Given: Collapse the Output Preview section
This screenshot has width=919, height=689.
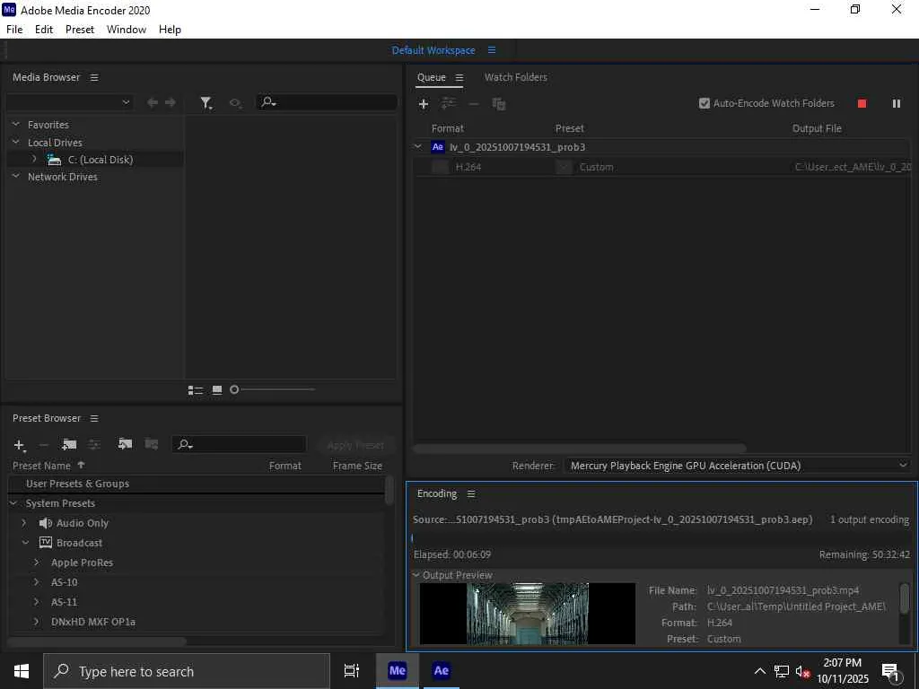Looking at the screenshot, I should click(416, 575).
